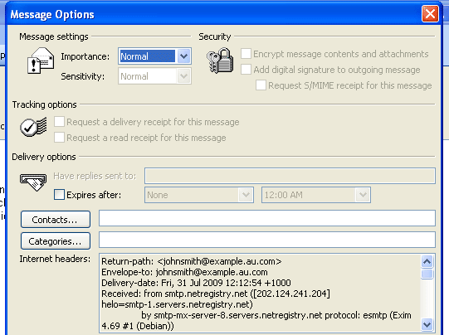Click the input field beside Contacts

(x=267, y=218)
